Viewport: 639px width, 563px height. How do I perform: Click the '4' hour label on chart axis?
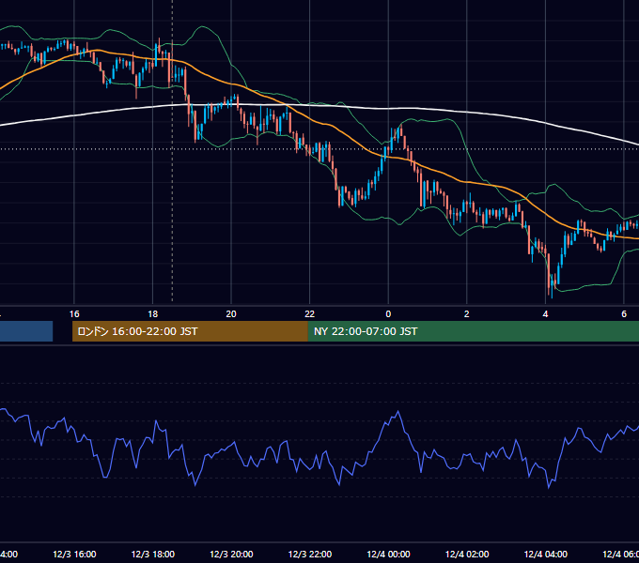[x=545, y=314]
